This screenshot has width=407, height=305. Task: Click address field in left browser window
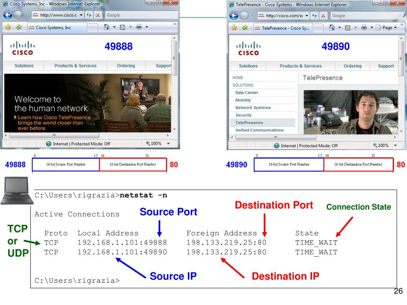tap(58, 15)
